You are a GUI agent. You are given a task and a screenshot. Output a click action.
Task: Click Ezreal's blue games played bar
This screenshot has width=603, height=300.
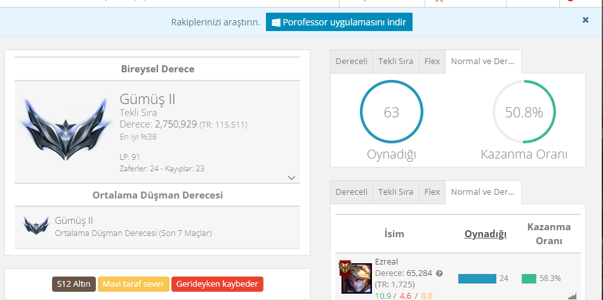tap(477, 278)
